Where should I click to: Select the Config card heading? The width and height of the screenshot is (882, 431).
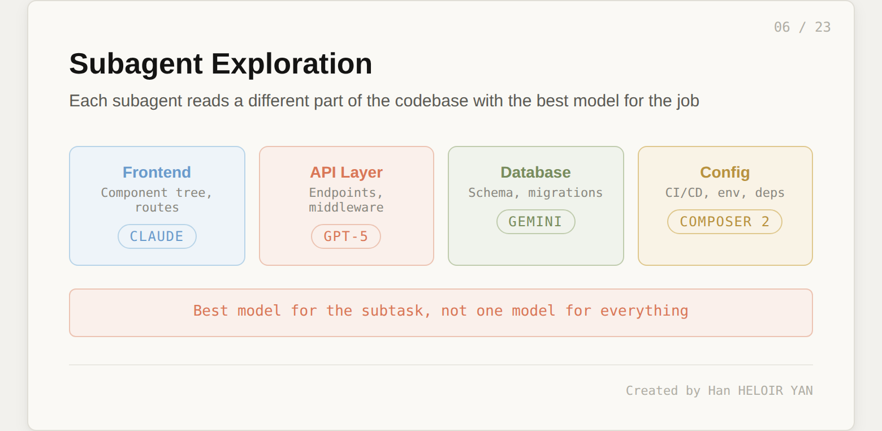point(725,173)
